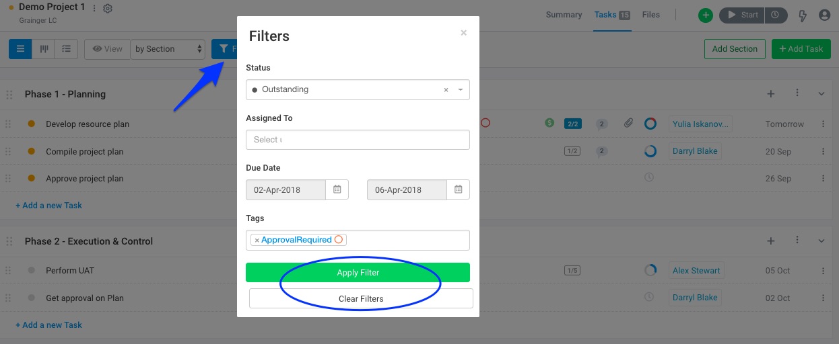839x344 pixels.
Task: Toggle status dot of Approve project plan
Action: [x=31, y=178]
